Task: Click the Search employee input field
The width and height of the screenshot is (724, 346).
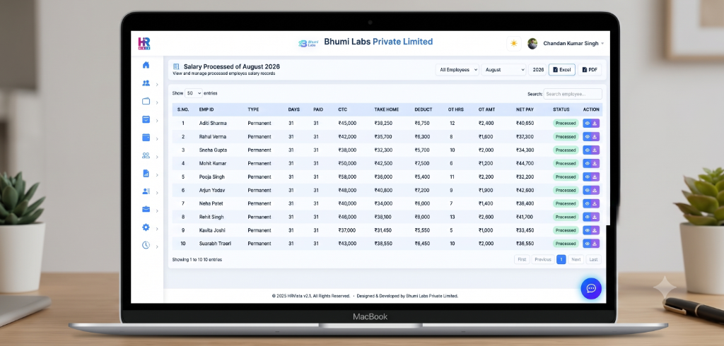Action: (573, 94)
